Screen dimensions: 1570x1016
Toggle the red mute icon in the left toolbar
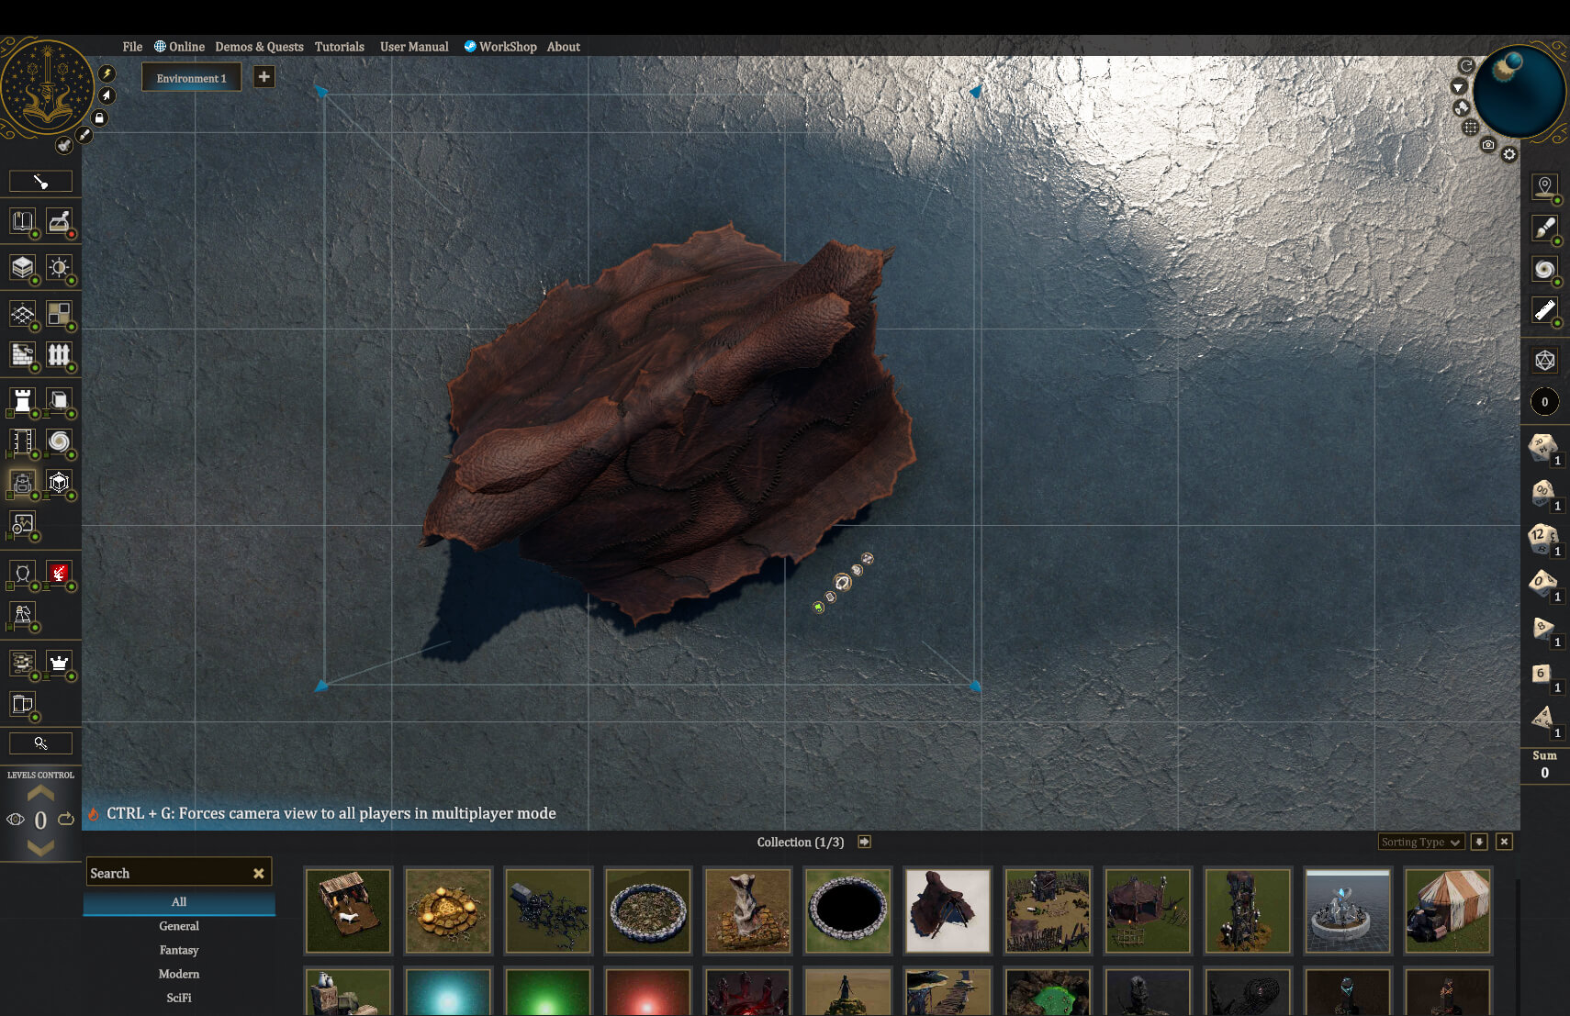(61, 573)
